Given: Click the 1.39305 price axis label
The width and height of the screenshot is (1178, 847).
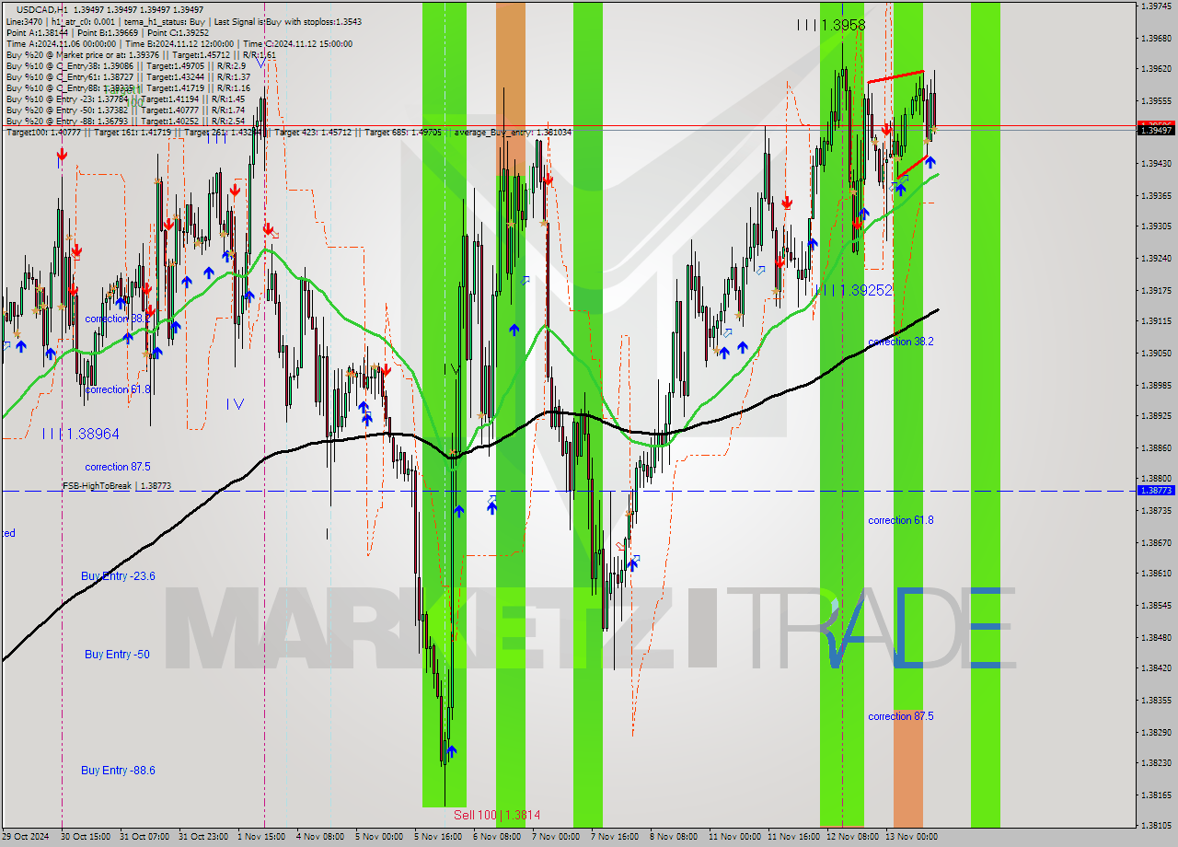Looking at the screenshot, I should click(x=1156, y=226).
